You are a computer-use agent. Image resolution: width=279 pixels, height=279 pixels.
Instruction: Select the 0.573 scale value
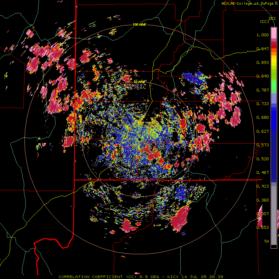[263, 145]
